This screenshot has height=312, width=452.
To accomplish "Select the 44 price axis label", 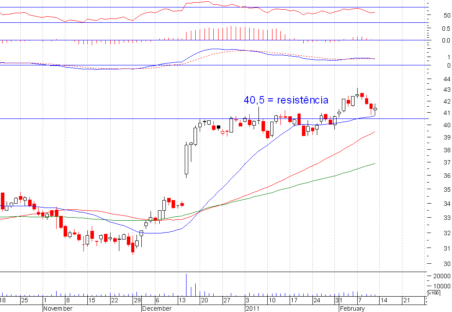I will (x=447, y=79).
